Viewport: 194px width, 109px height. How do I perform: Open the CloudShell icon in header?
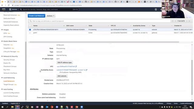[156, 9]
